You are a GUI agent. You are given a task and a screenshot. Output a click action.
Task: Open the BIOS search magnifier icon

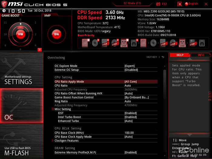(180, 4)
